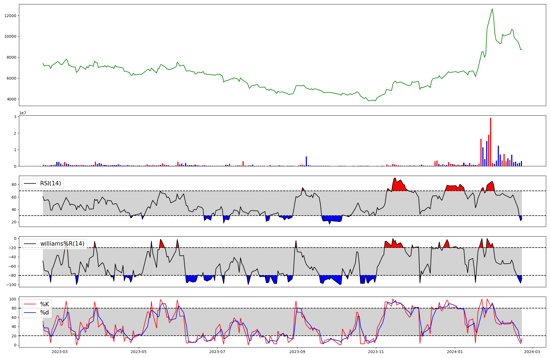This screenshot has width=550, height=358.
Task: Select the 2023-11 date tick label
Action: tap(376, 352)
